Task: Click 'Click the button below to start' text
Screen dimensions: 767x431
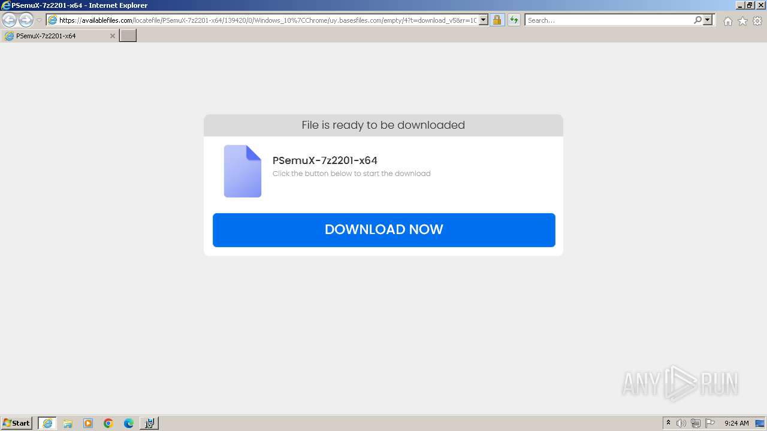Action: 326,174
